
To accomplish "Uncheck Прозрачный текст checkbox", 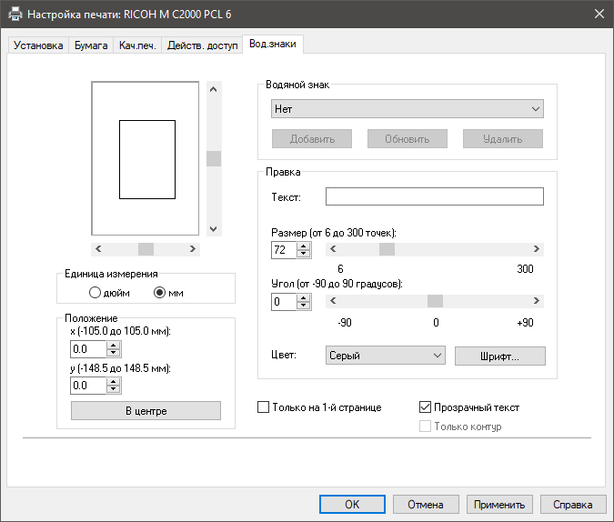I will pyautogui.click(x=425, y=407).
